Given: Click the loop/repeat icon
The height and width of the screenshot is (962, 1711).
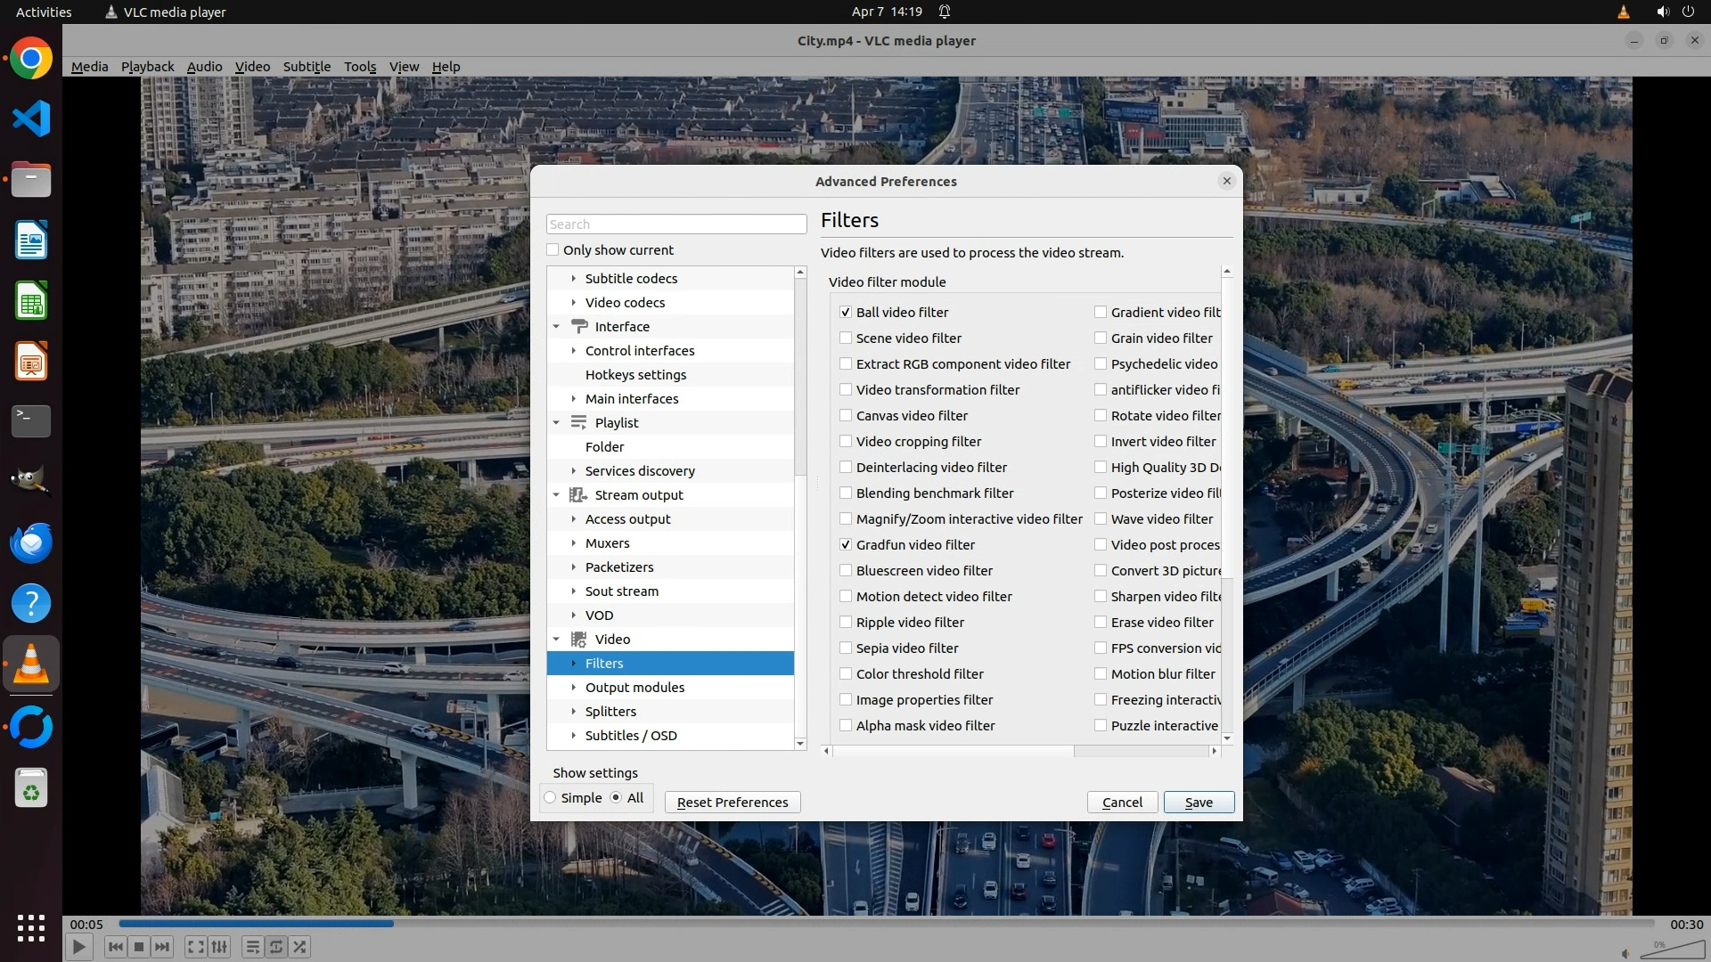Looking at the screenshot, I should (x=276, y=947).
